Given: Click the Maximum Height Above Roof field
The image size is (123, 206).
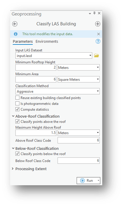Looking at the screenshot, I should click(36, 133).
